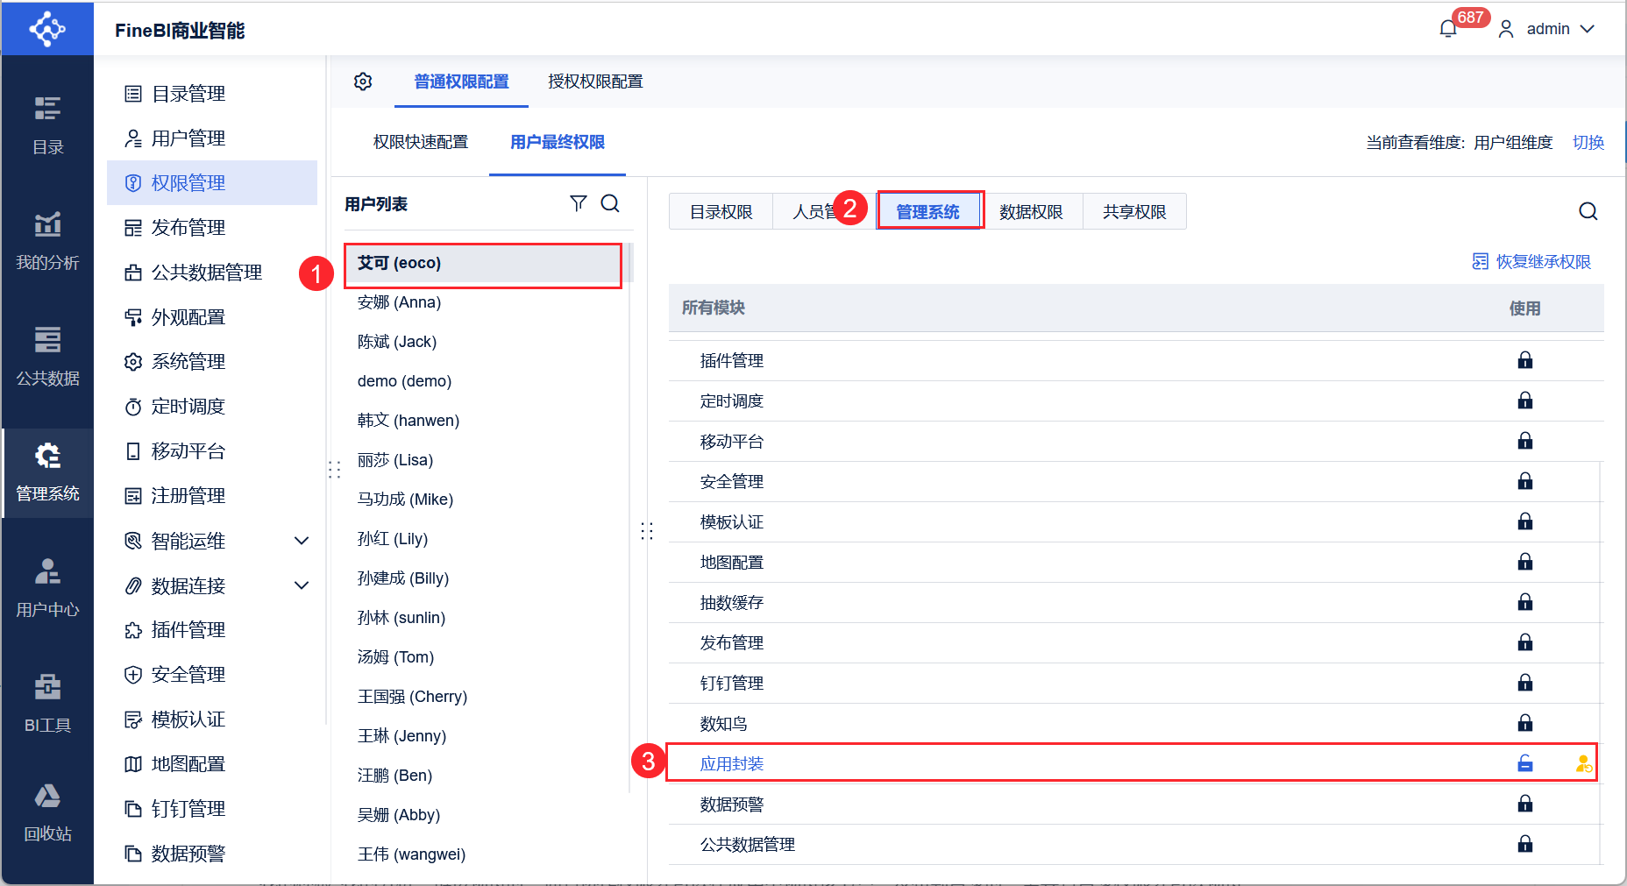This screenshot has width=1627, height=886.
Task: Select 管理系统 in the left navigation
Action: [47, 473]
